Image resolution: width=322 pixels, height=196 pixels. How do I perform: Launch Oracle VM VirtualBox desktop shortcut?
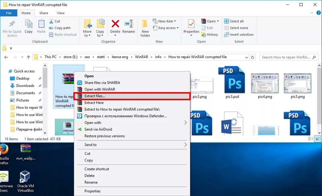pos(25,182)
